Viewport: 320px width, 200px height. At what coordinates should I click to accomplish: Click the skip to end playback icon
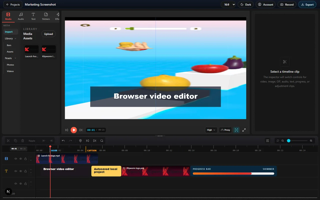coord(81,130)
